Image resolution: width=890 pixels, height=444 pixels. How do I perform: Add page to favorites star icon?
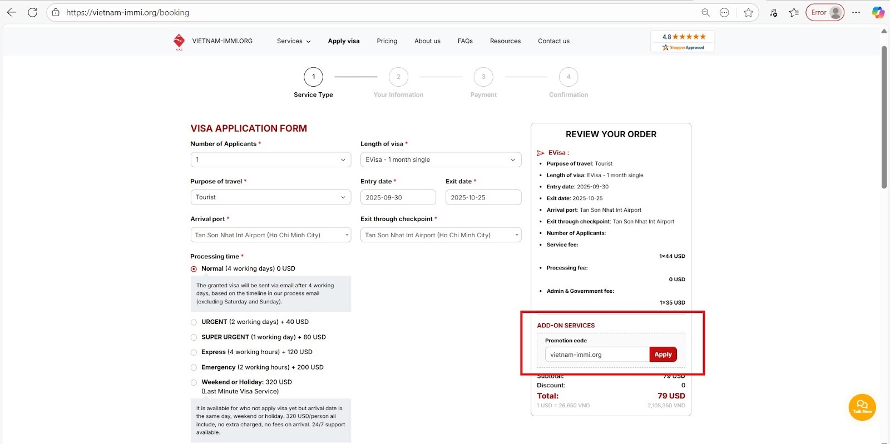pos(748,12)
